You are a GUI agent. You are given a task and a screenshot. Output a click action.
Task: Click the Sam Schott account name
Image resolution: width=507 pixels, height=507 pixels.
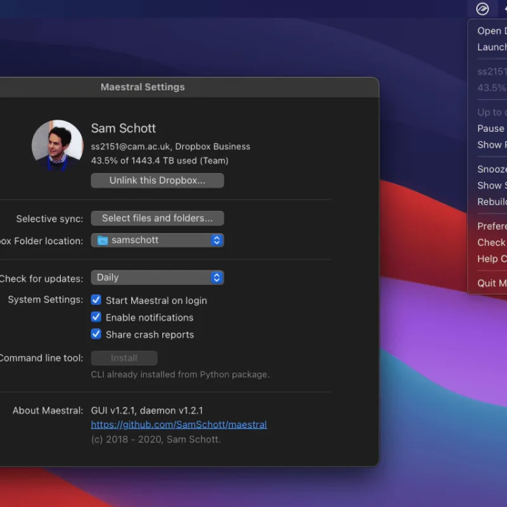123,129
